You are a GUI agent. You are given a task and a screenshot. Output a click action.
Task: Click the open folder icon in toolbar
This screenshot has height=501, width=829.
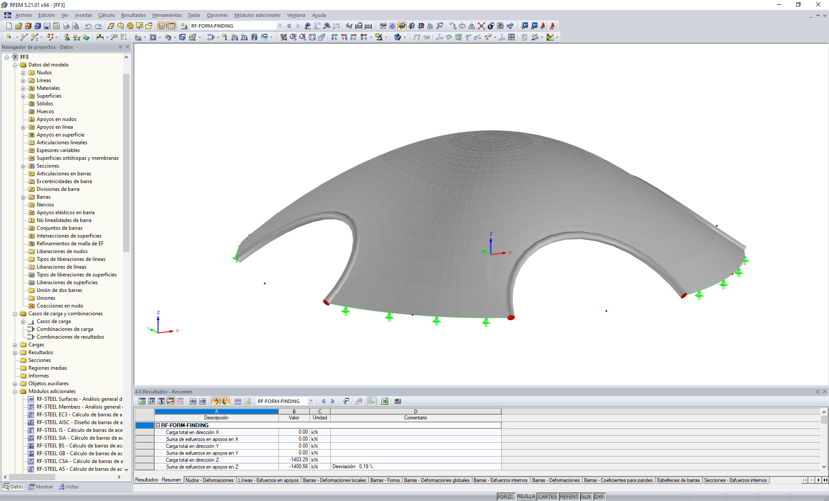[x=18, y=26]
